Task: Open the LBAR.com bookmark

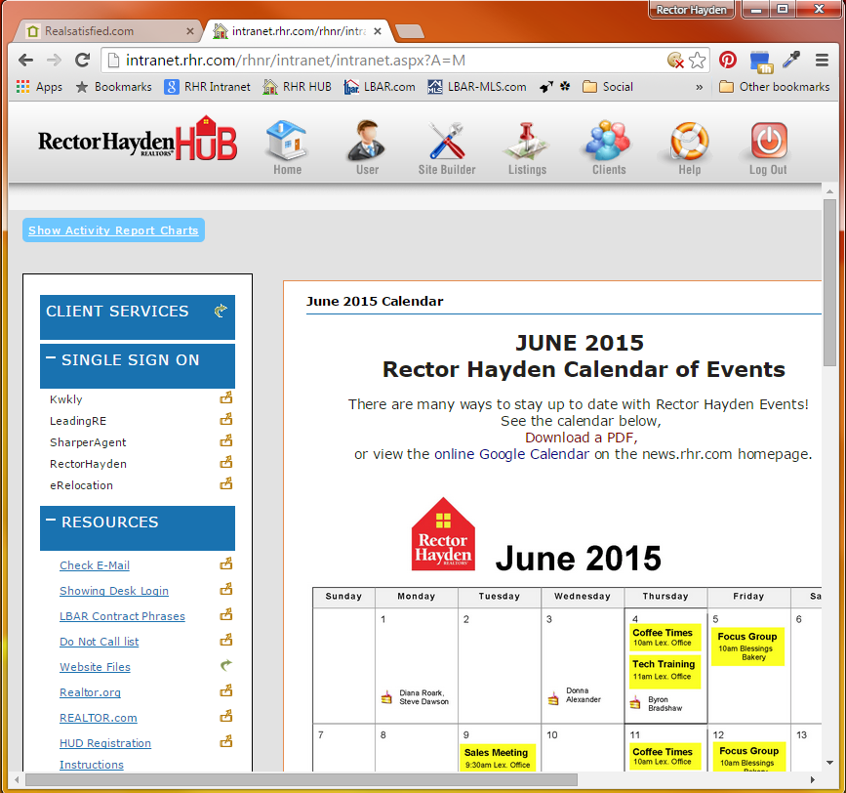Action: click(x=380, y=87)
